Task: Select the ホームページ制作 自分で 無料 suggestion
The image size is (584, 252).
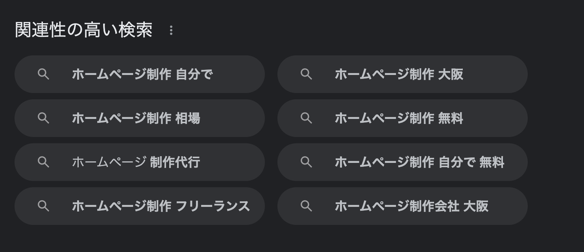Action: (x=419, y=162)
